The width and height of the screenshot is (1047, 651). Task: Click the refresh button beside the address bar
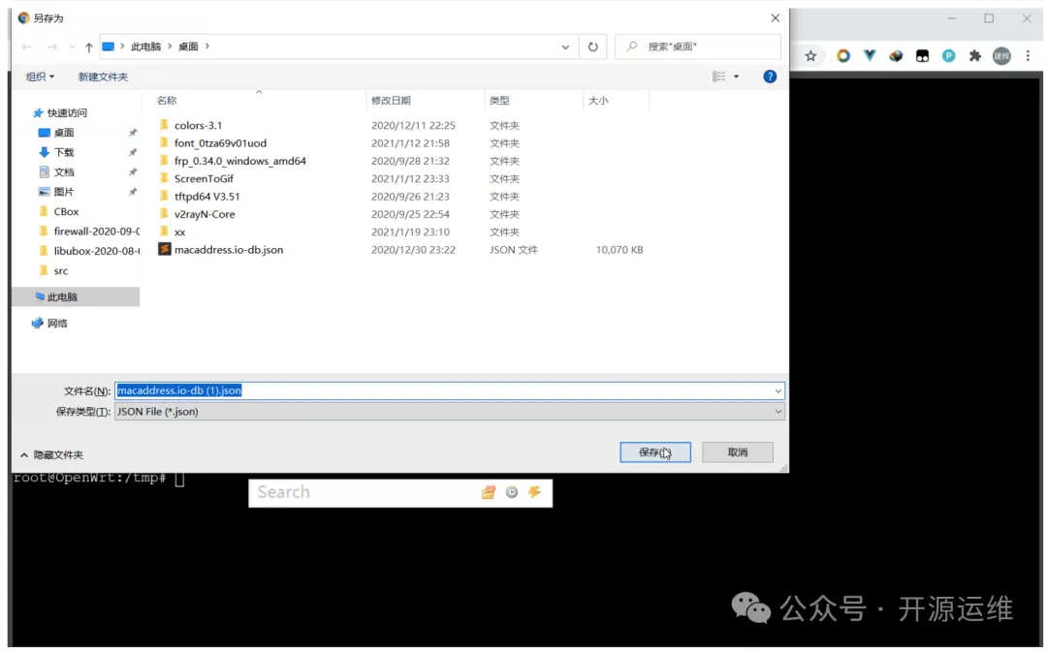tap(593, 46)
